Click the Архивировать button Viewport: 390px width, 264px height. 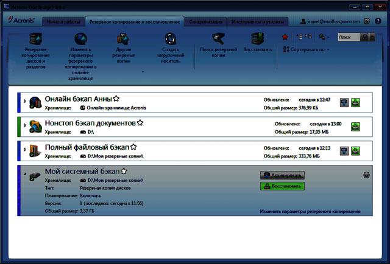click(282, 175)
